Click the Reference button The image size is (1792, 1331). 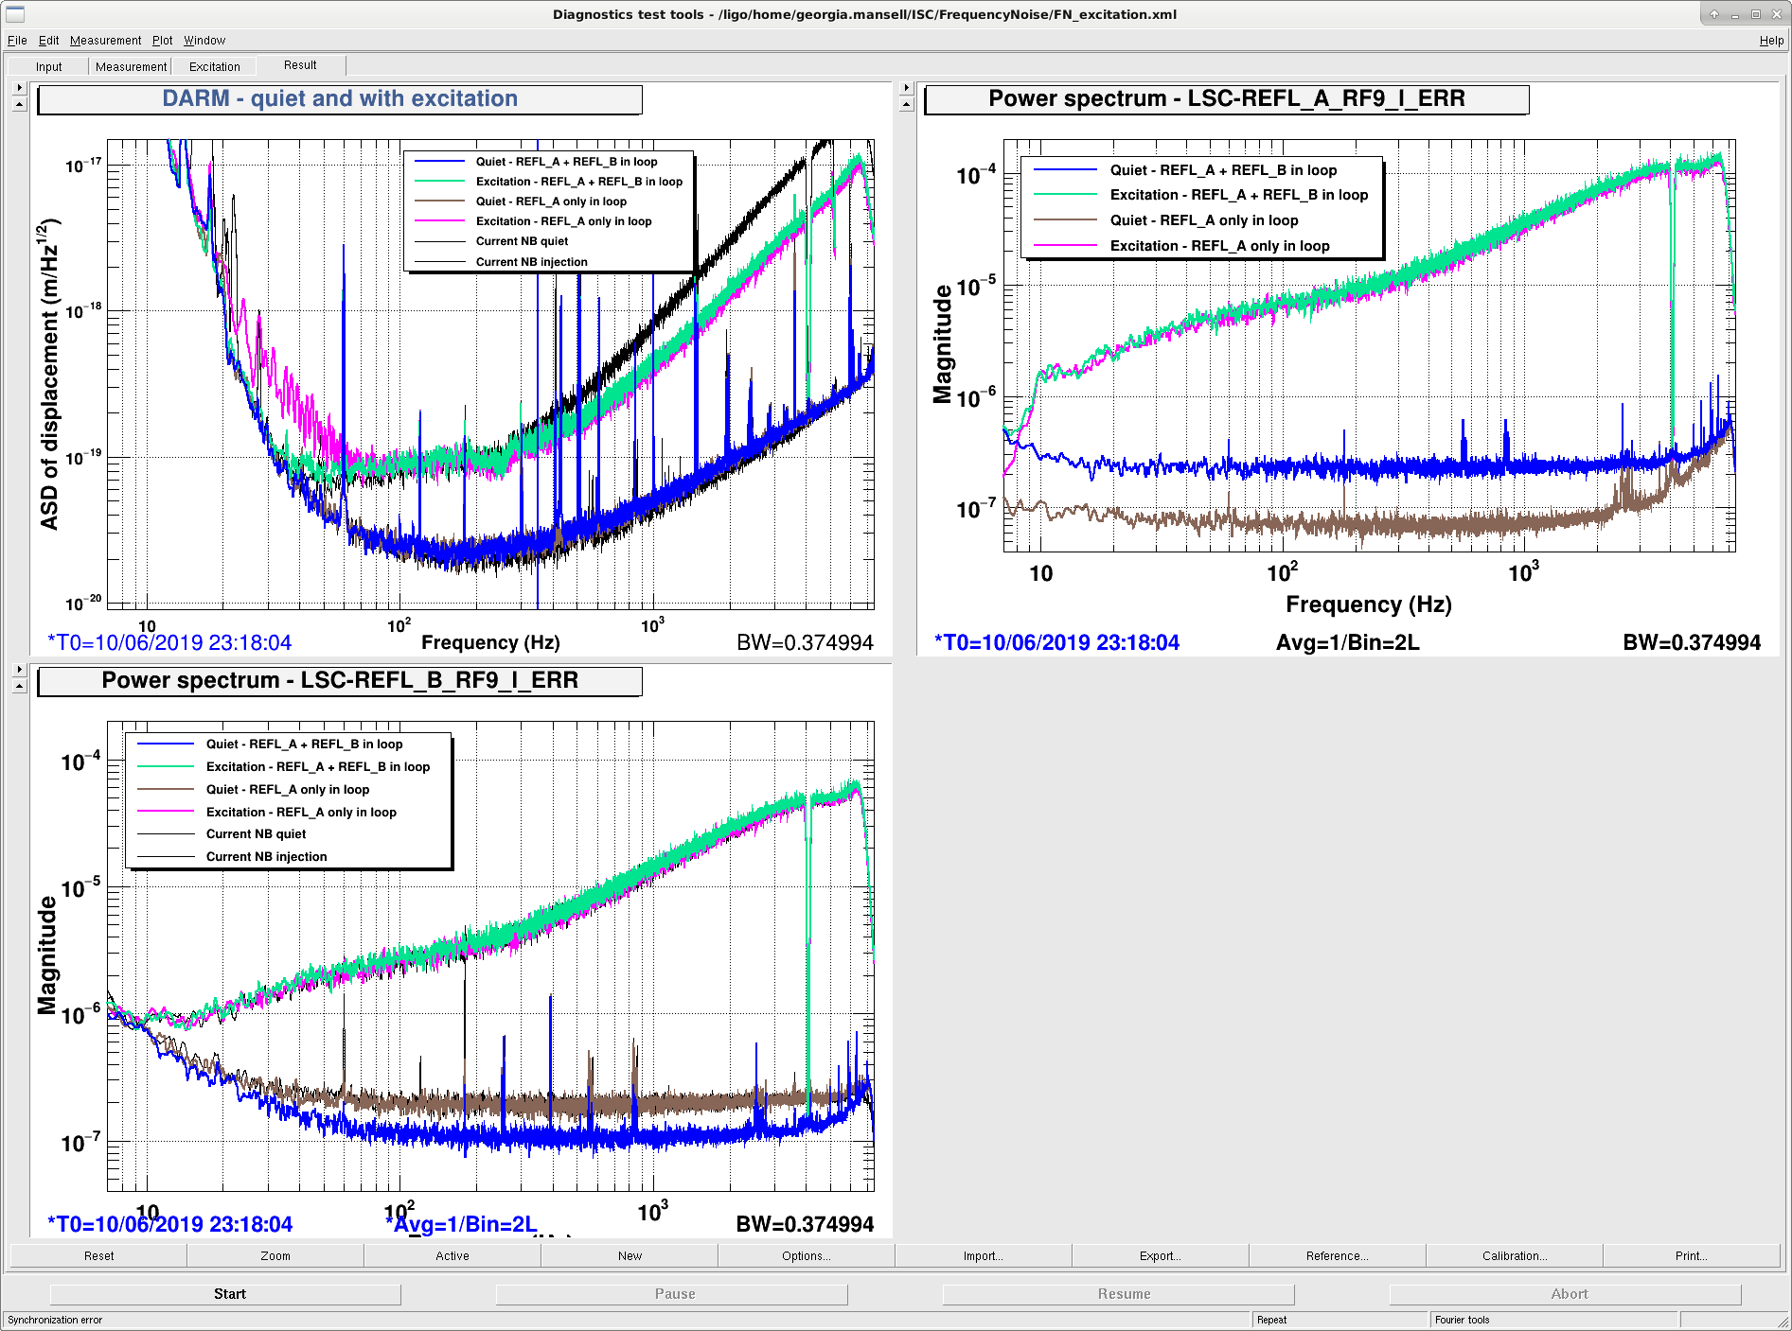(1338, 1256)
